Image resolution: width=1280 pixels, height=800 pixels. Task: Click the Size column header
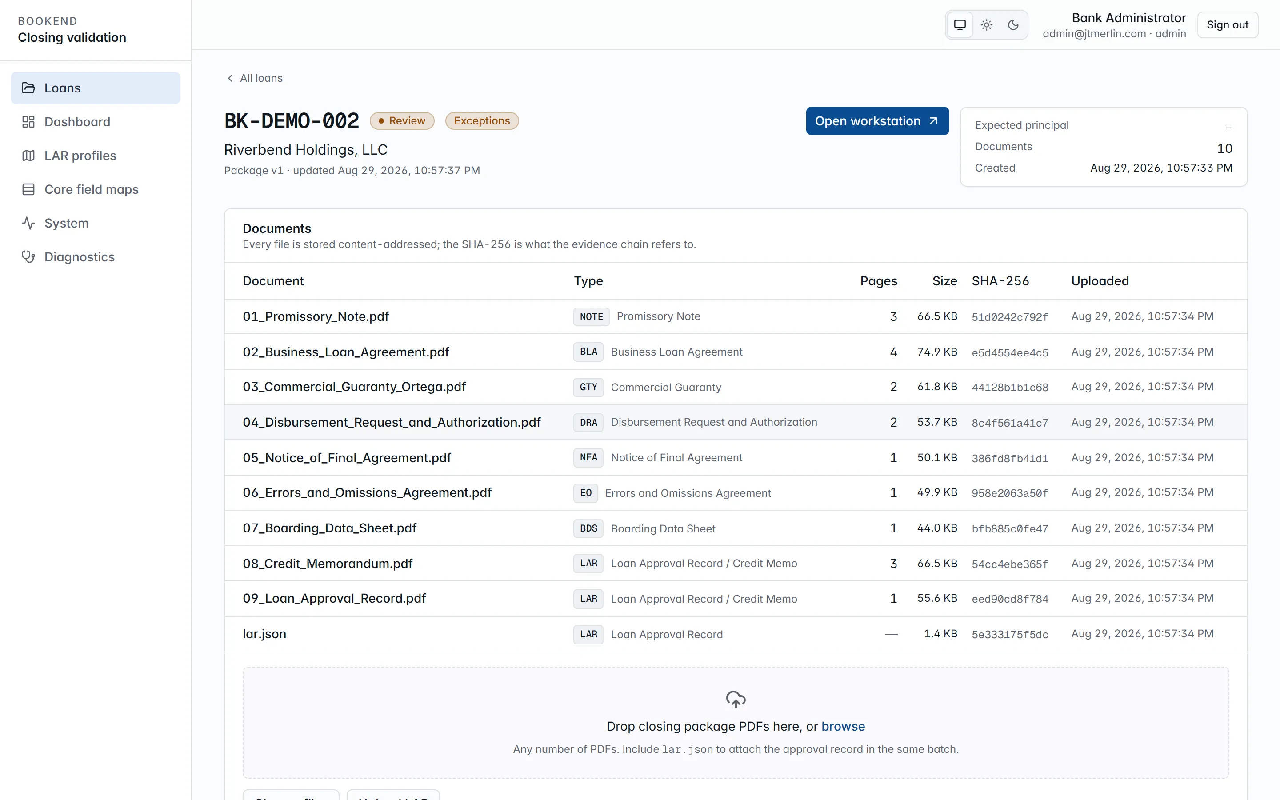click(x=944, y=281)
